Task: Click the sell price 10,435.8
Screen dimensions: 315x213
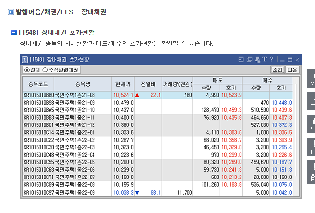Action: click(232, 117)
